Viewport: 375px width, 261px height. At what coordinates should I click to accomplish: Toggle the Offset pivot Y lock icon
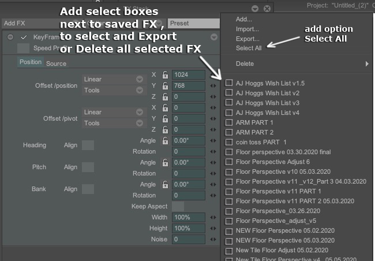point(165,119)
